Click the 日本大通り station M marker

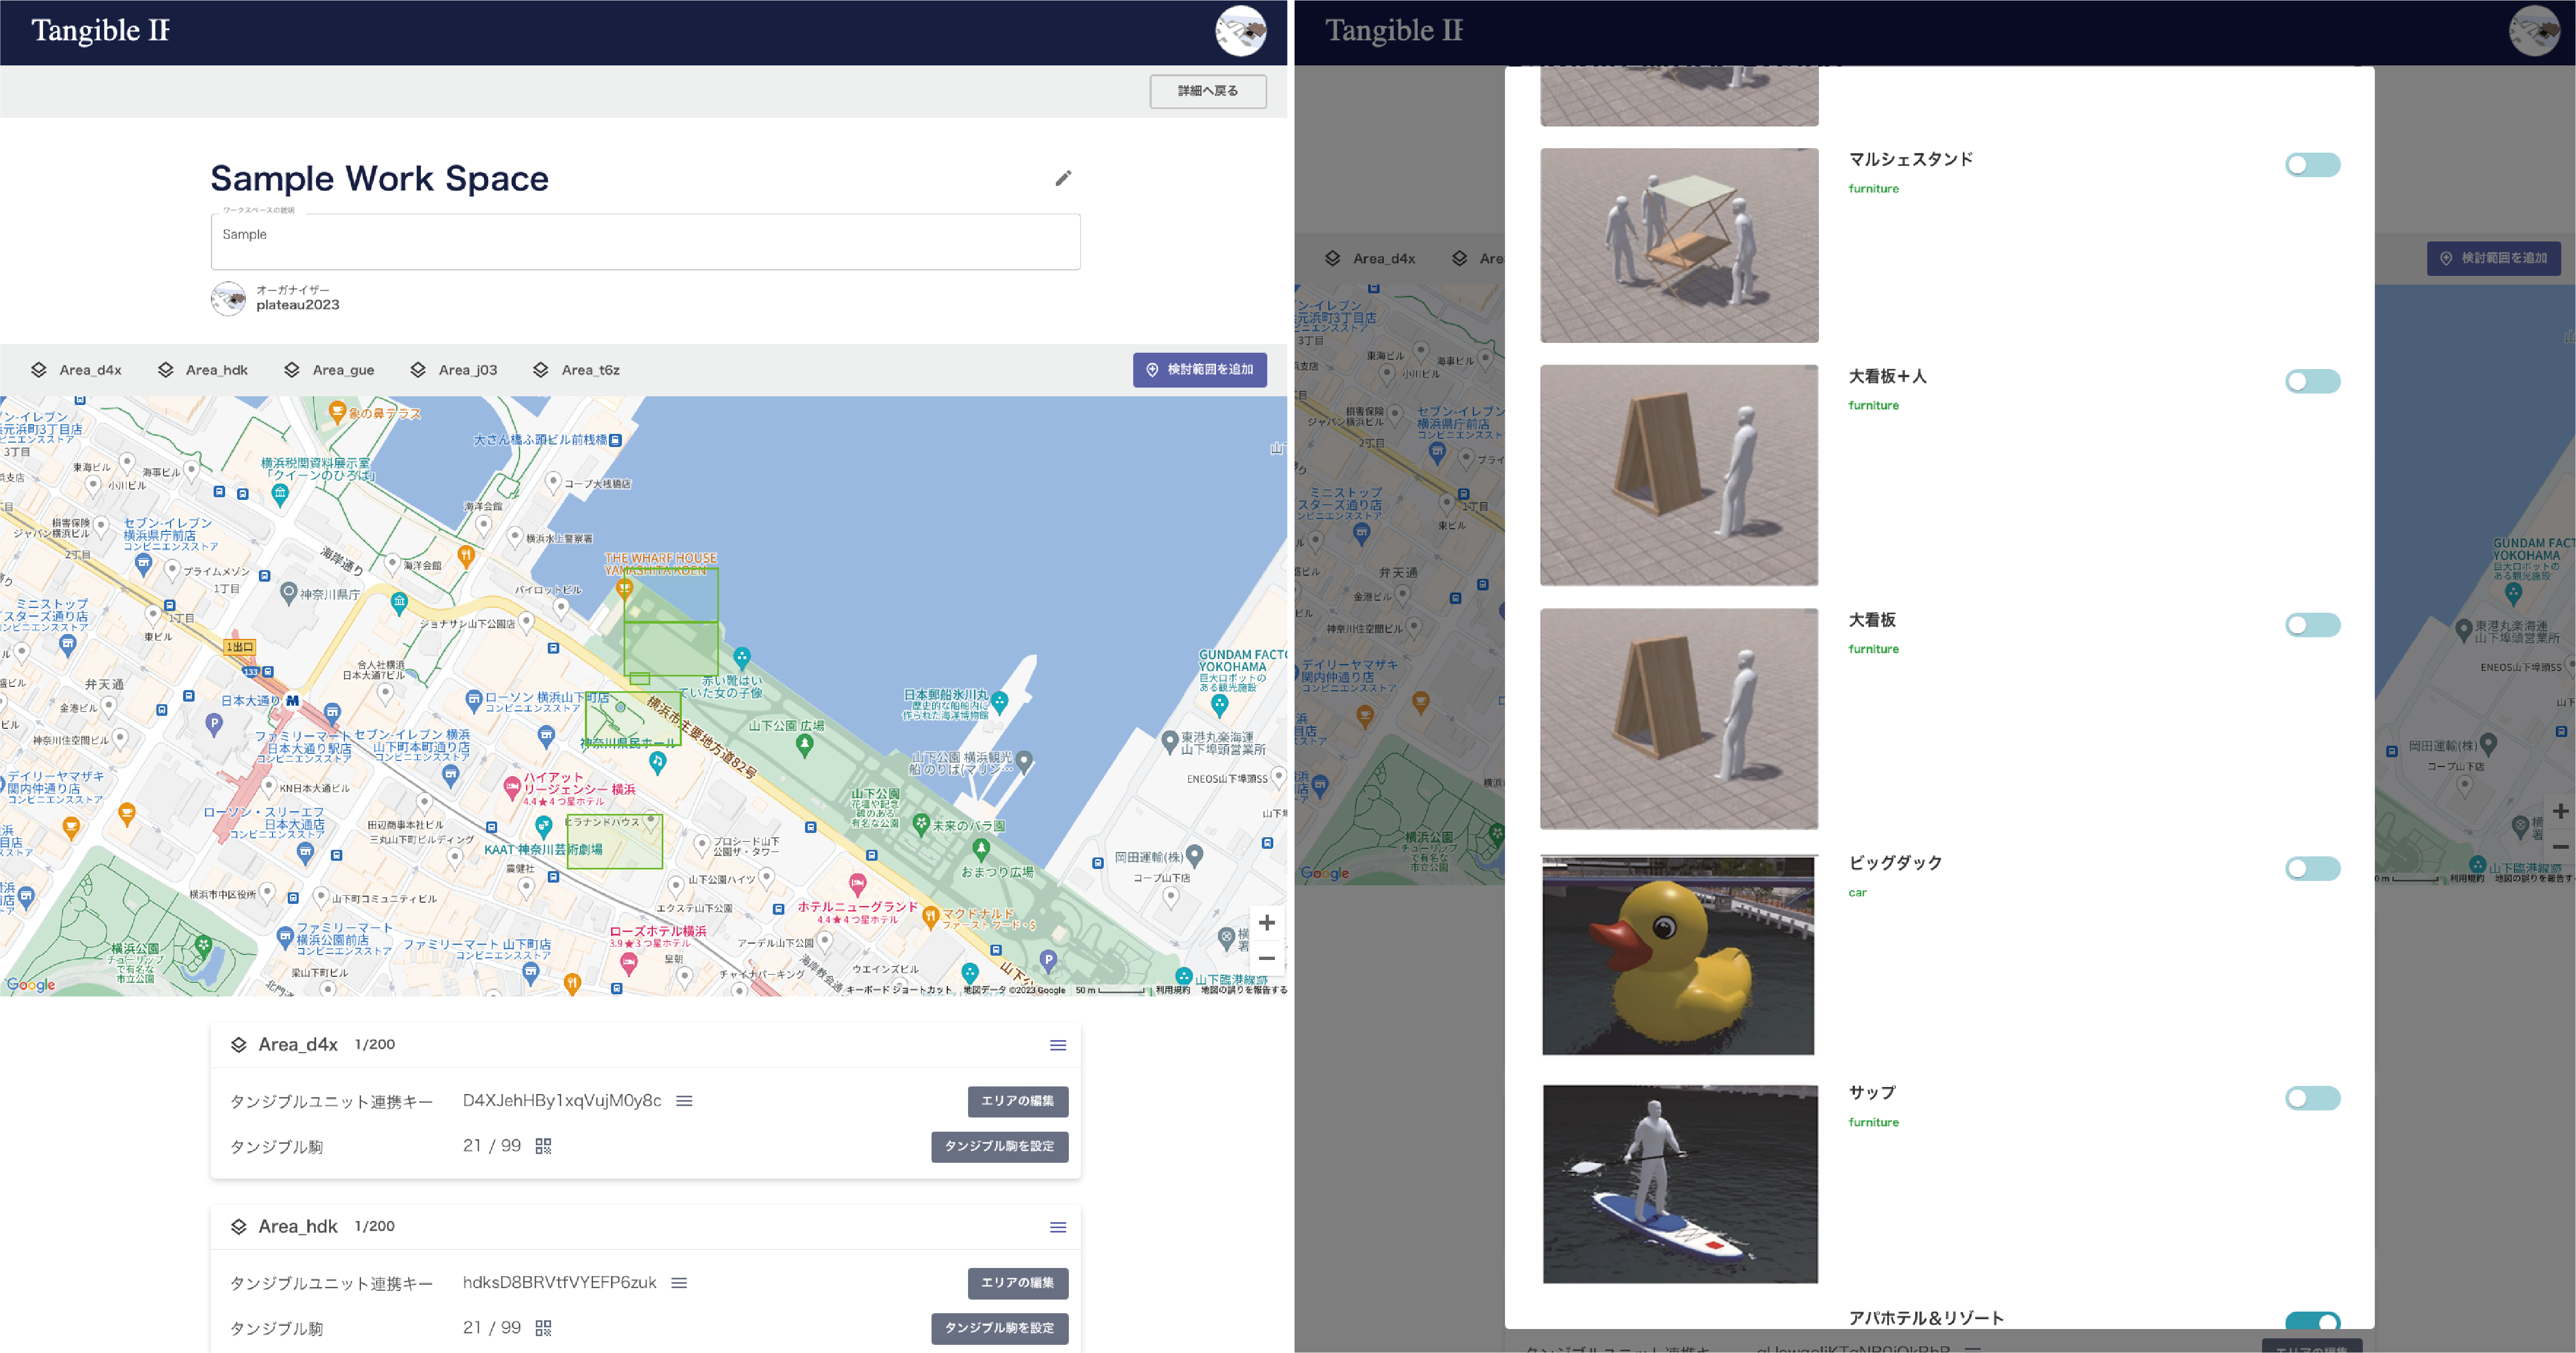(292, 701)
